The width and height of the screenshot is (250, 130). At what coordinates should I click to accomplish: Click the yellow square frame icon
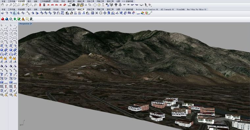pyautogui.click(x=27, y=19)
